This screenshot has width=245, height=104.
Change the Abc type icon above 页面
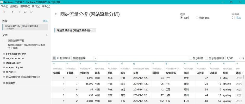(x=224, y=64)
